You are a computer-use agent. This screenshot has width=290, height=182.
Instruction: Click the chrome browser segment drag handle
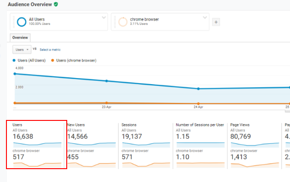point(115,22)
